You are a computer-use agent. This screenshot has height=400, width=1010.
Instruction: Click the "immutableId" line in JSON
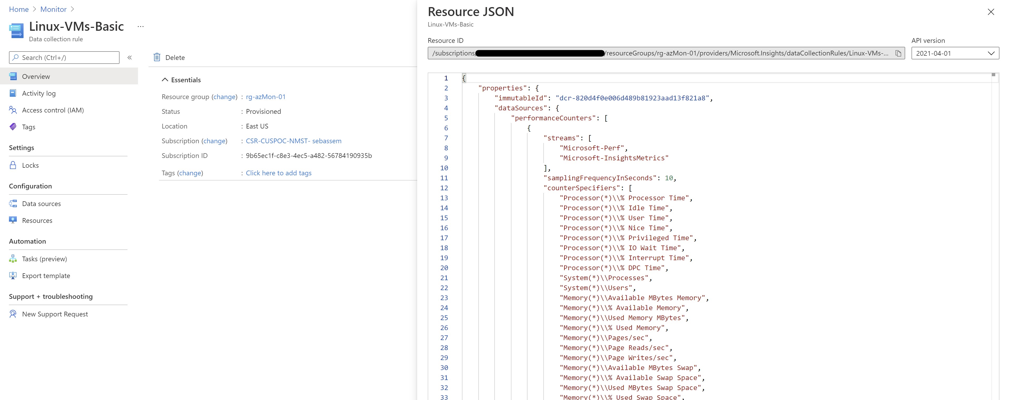(x=603, y=98)
